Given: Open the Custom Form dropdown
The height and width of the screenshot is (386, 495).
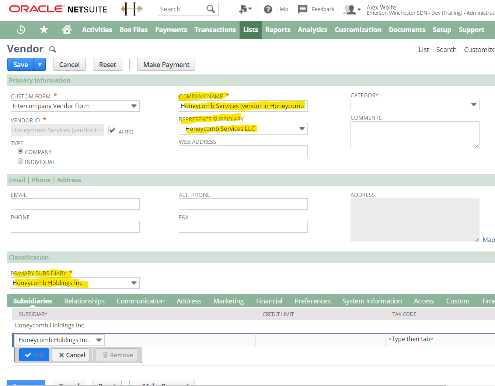Looking at the screenshot, I should 134,106.
